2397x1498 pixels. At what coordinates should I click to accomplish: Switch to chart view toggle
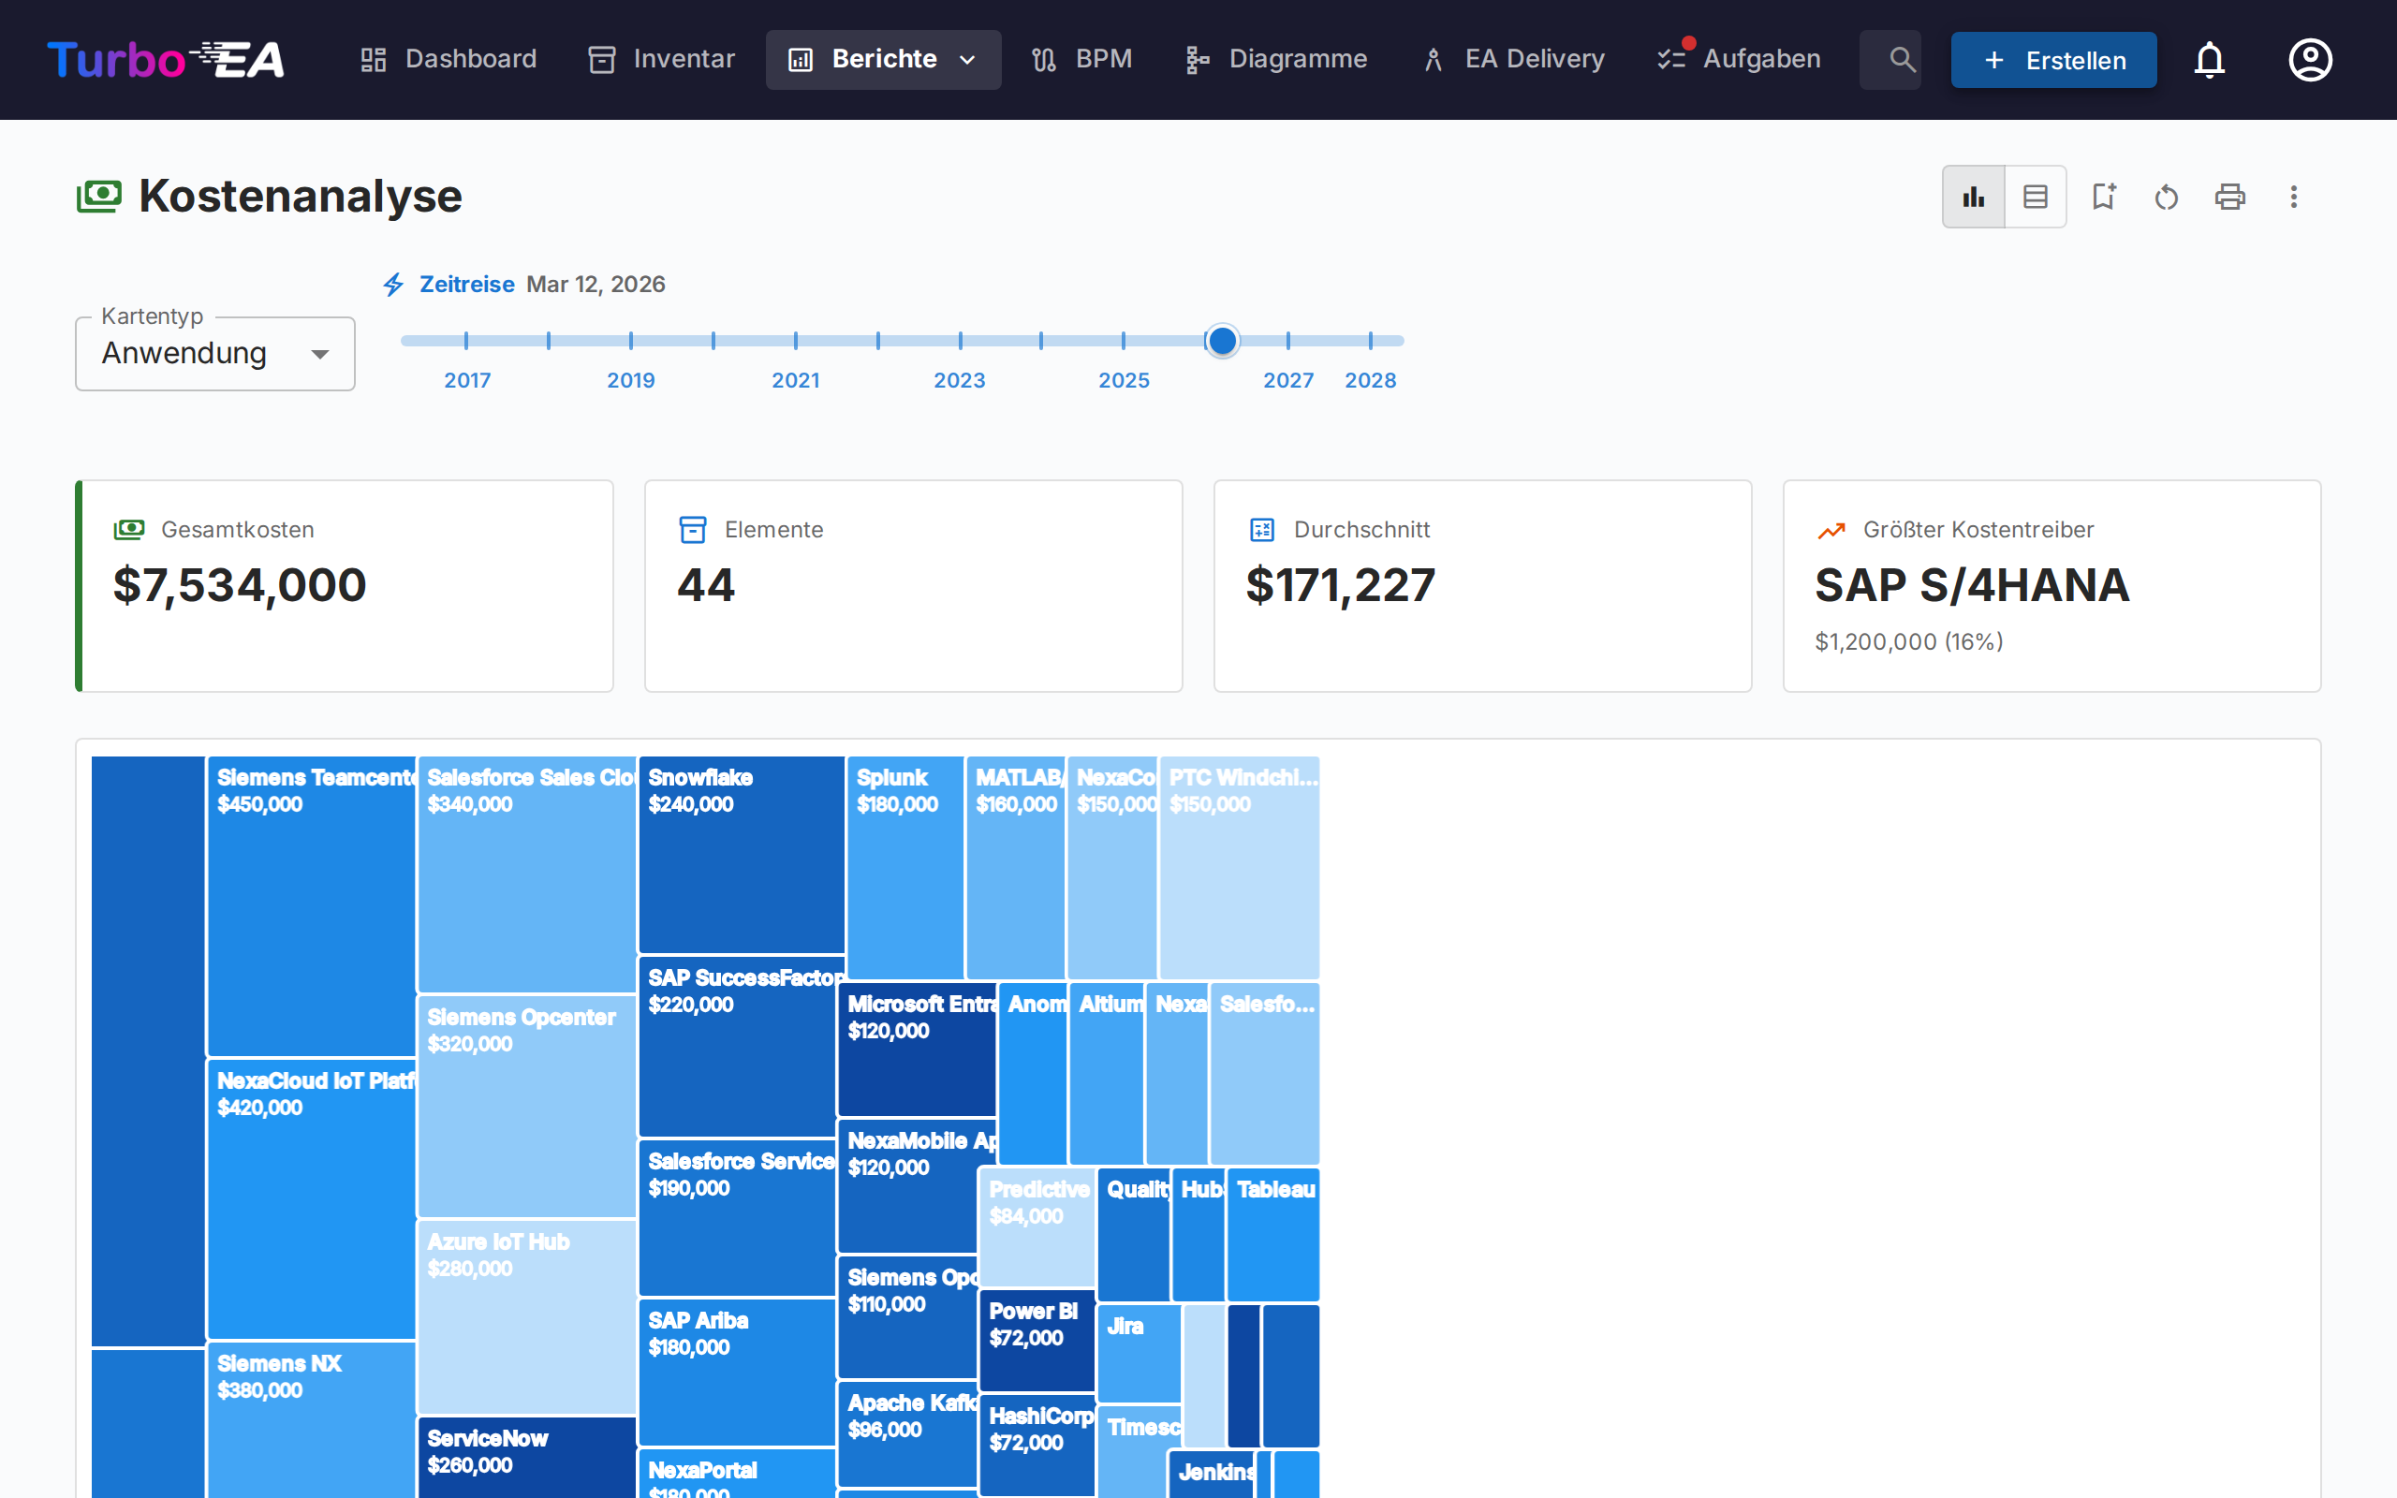(1973, 197)
